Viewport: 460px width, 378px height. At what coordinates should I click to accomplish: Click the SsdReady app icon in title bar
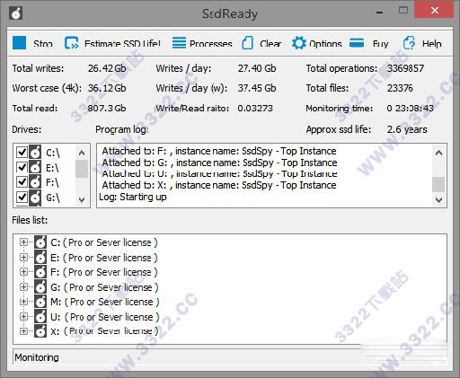pyautogui.click(x=15, y=13)
